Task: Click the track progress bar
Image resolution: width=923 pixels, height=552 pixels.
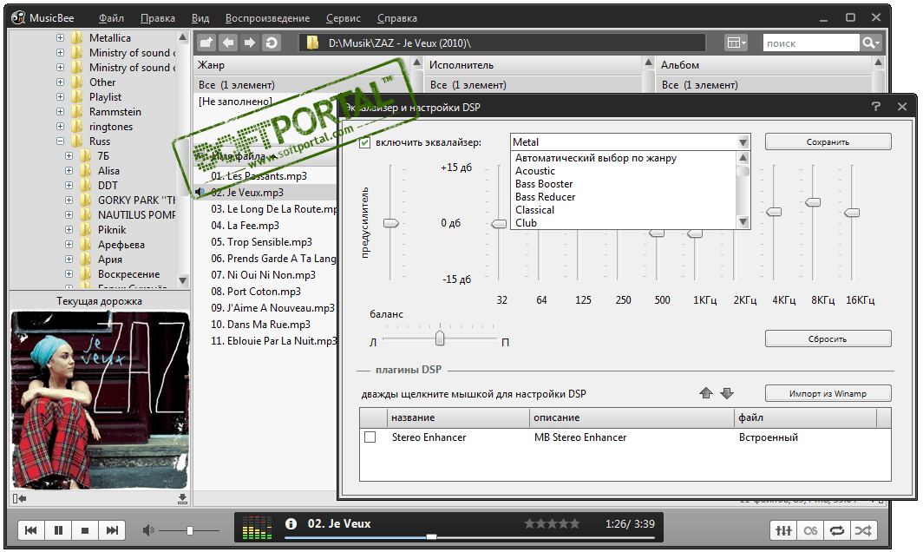Action: (469, 536)
